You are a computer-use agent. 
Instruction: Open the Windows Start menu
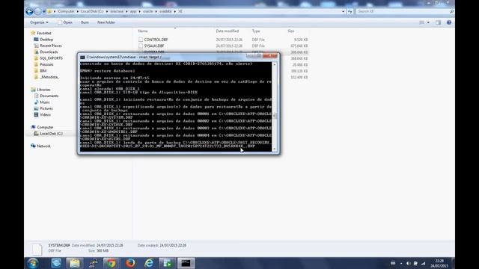click(x=33, y=263)
